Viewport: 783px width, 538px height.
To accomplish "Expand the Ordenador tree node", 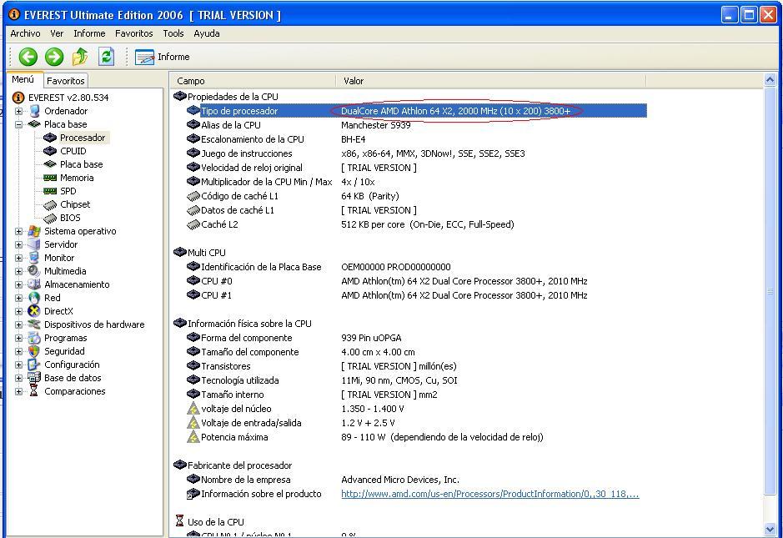I will 18,111.
